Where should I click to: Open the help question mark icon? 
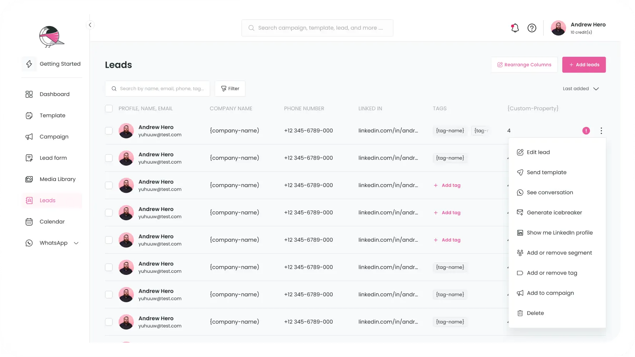(x=532, y=28)
